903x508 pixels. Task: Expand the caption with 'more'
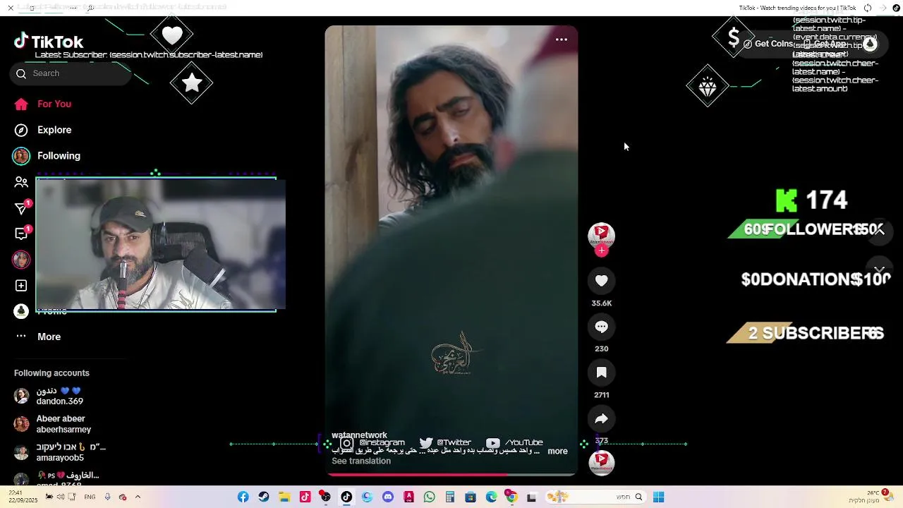[x=557, y=452]
